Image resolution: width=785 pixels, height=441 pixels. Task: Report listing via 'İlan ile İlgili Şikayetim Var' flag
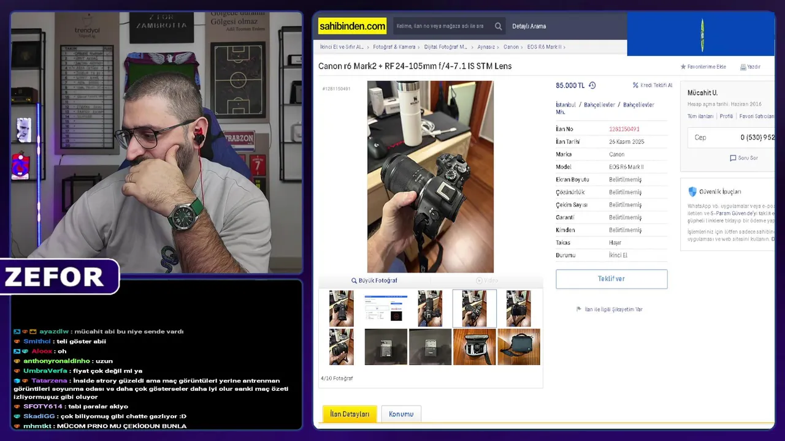[x=610, y=309]
